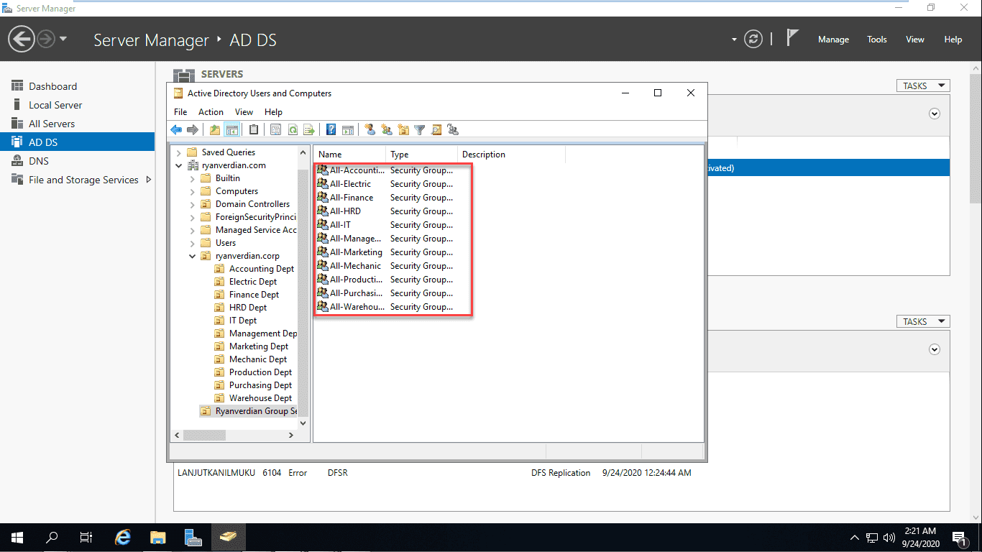Open the Action menu in ADUC

[211, 112]
